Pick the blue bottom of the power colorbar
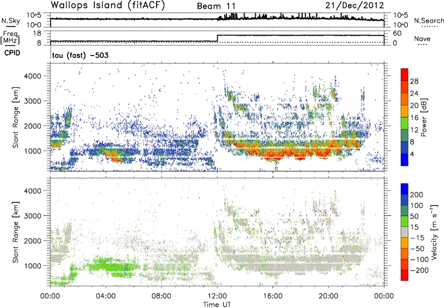This screenshot has width=444, height=308. click(x=405, y=160)
